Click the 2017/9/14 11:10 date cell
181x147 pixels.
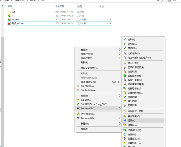coord(64,12)
